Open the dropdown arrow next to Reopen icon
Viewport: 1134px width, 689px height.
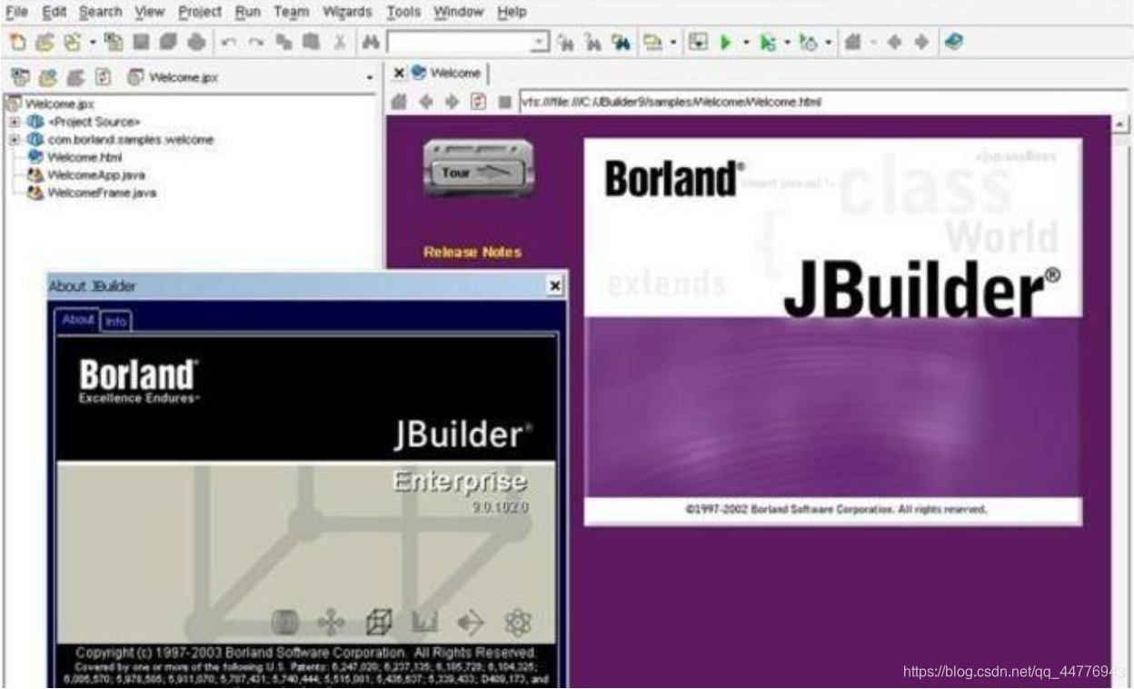(92, 43)
